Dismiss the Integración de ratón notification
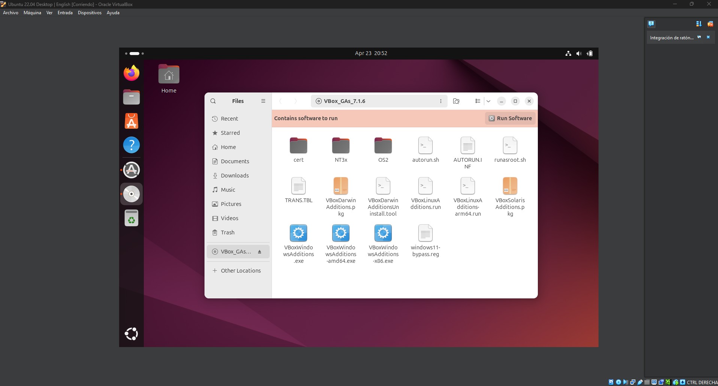The width and height of the screenshot is (718, 386). pyautogui.click(x=708, y=37)
